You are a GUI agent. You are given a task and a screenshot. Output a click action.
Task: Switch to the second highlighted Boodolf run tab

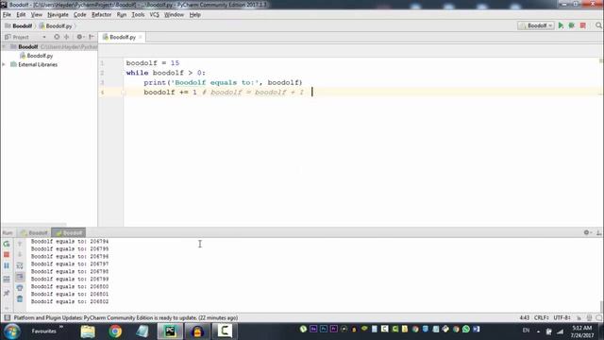pyautogui.click(x=69, y=233)
